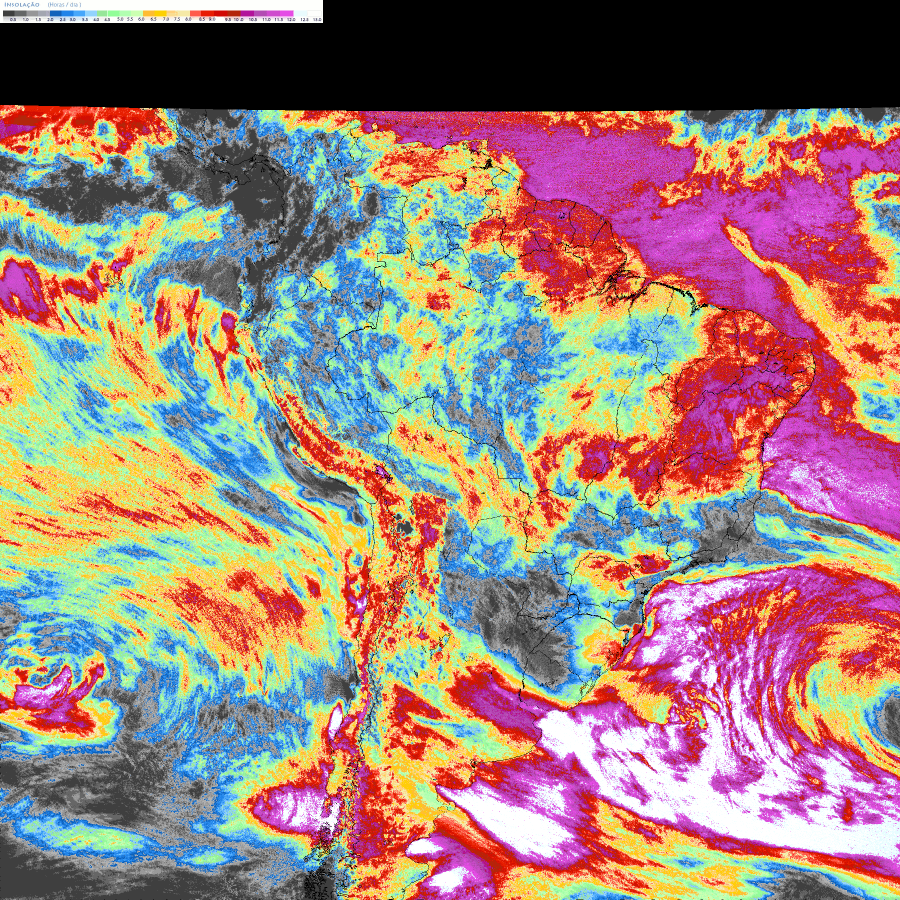Click the white 13.0 legend swatch
The width and height of the screenshot is (900, 900).
[314, 13]
